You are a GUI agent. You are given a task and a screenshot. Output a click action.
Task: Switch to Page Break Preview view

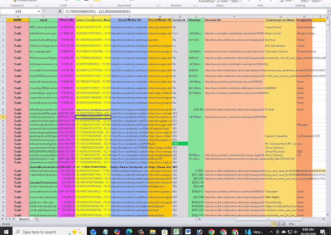click(x=283, y=224)
